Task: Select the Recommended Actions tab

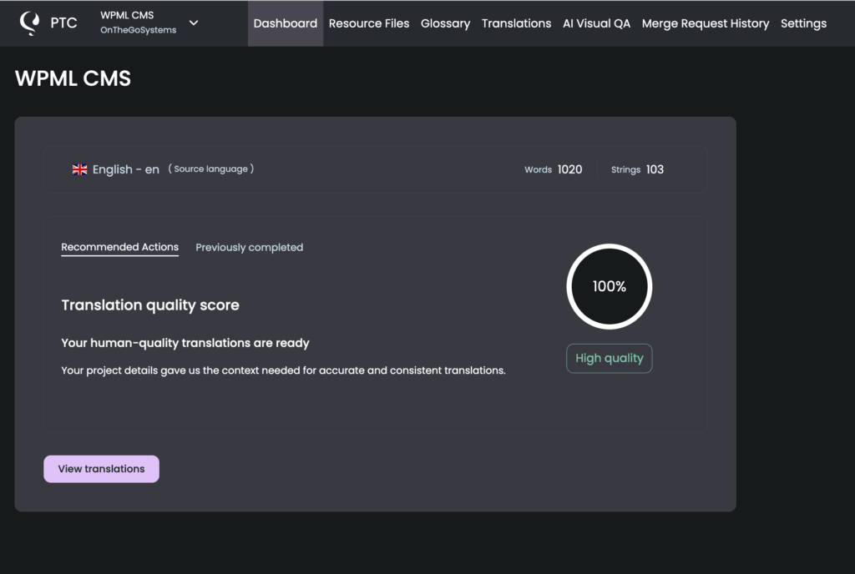Action: pos(120,247)
